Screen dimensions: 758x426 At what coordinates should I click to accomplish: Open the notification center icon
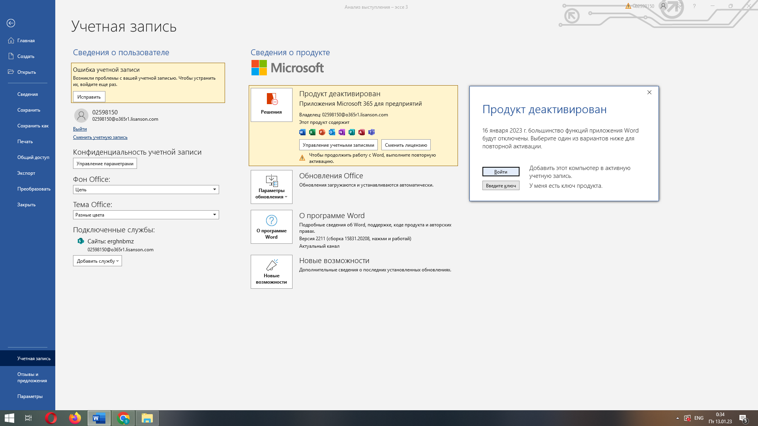click(x=743, y=418)
